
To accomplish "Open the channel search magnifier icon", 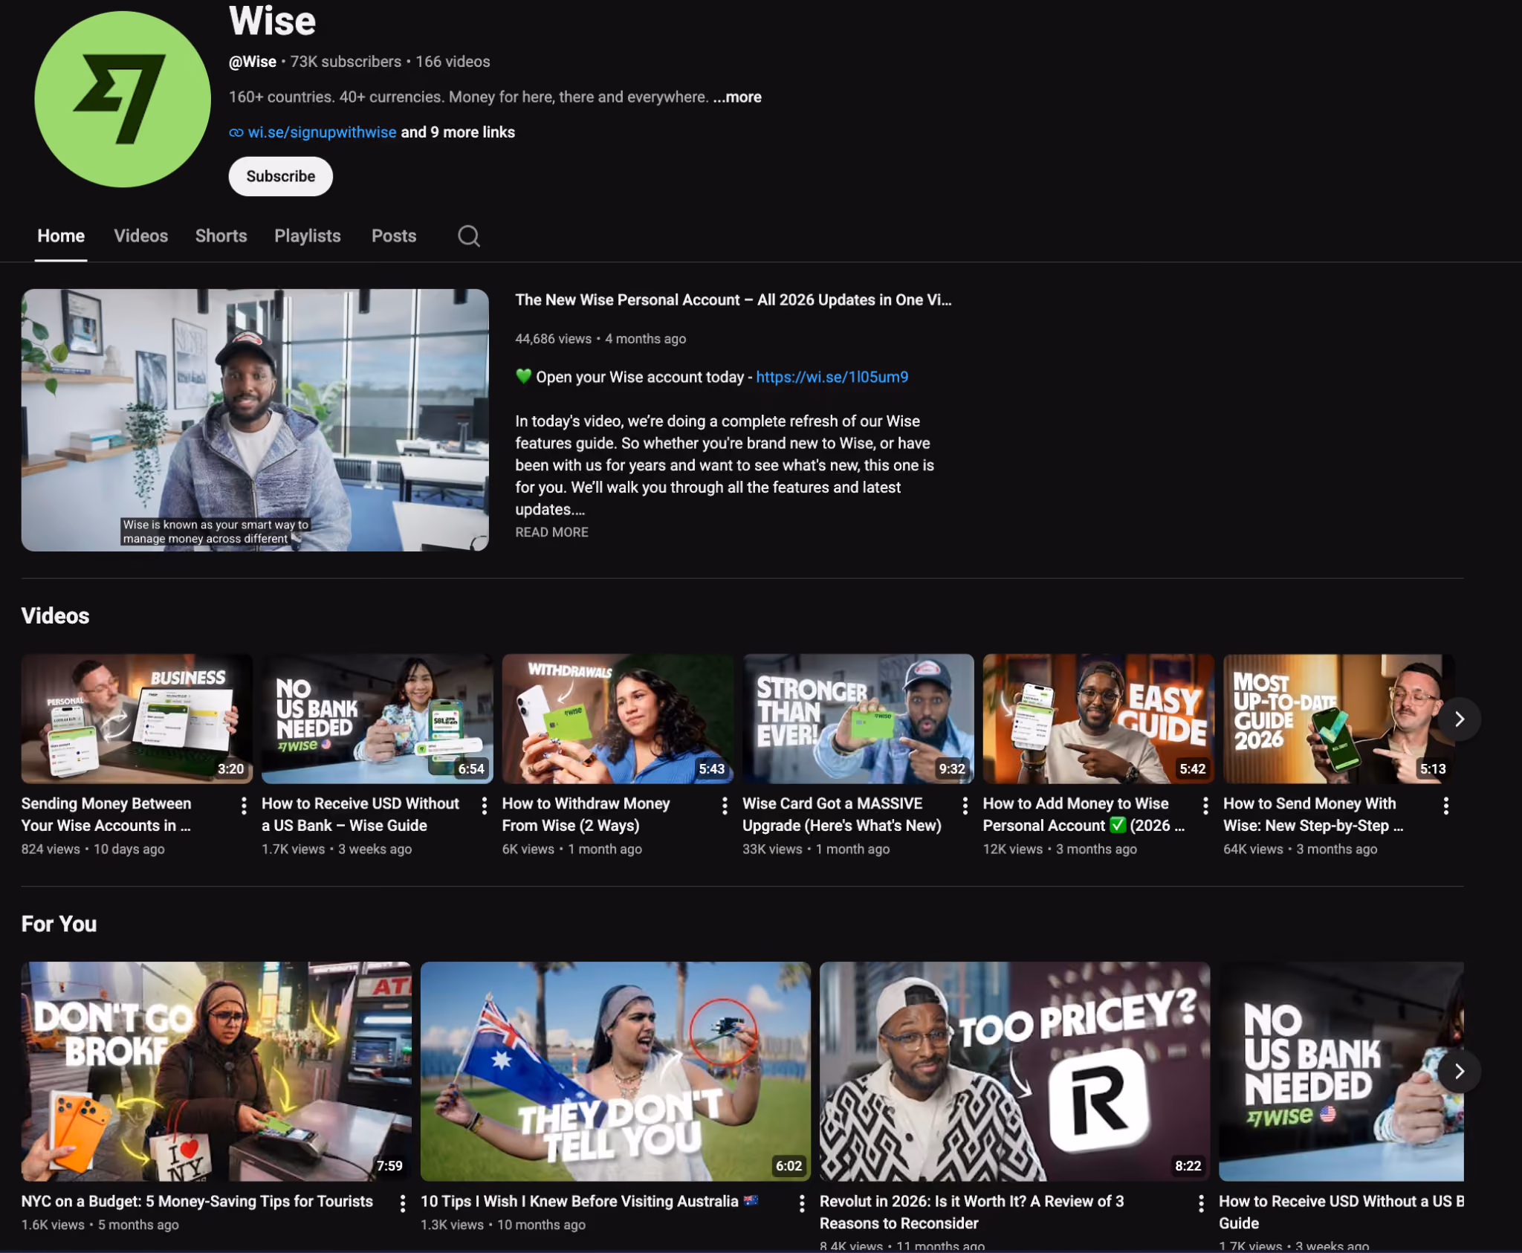I will tap(468, 236).
